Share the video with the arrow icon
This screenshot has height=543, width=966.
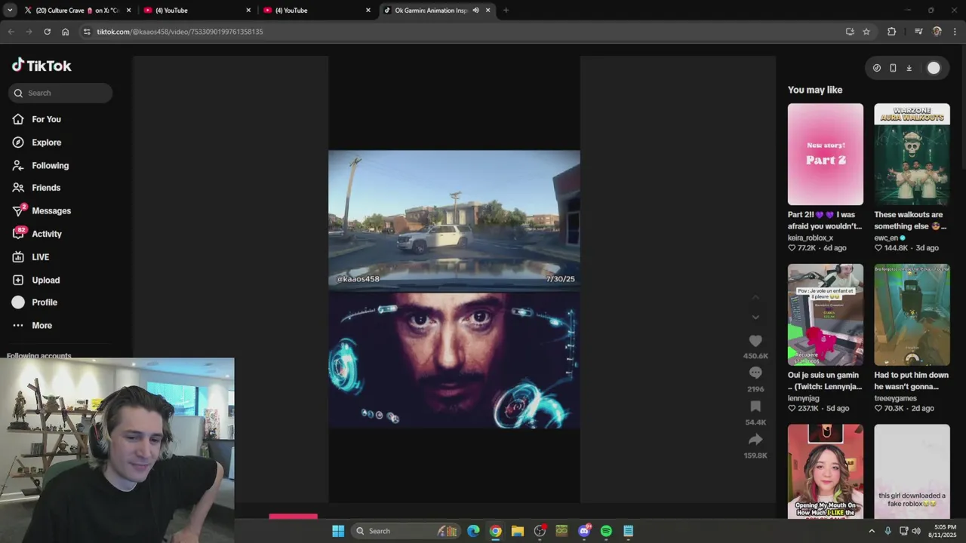(755, 439)
